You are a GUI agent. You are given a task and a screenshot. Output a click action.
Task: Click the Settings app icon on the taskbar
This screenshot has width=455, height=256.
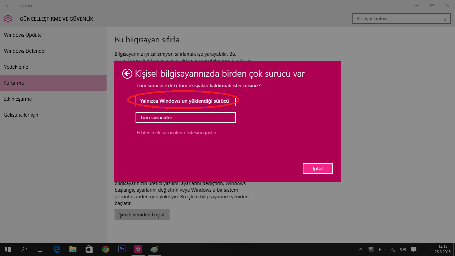point(138,249)
